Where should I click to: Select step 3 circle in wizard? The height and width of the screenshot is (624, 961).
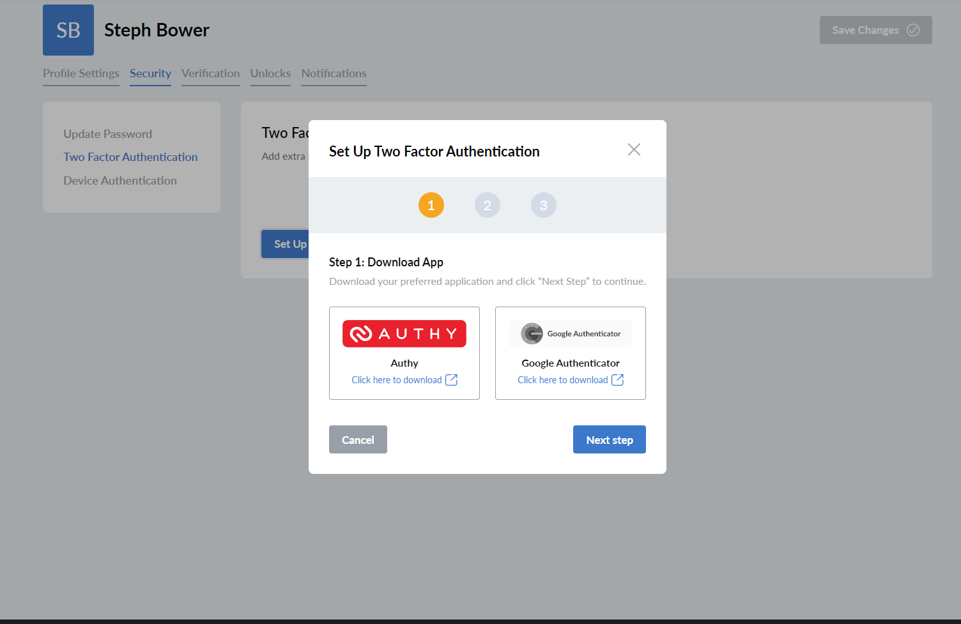pyautogui.click(x=544, y=205)
